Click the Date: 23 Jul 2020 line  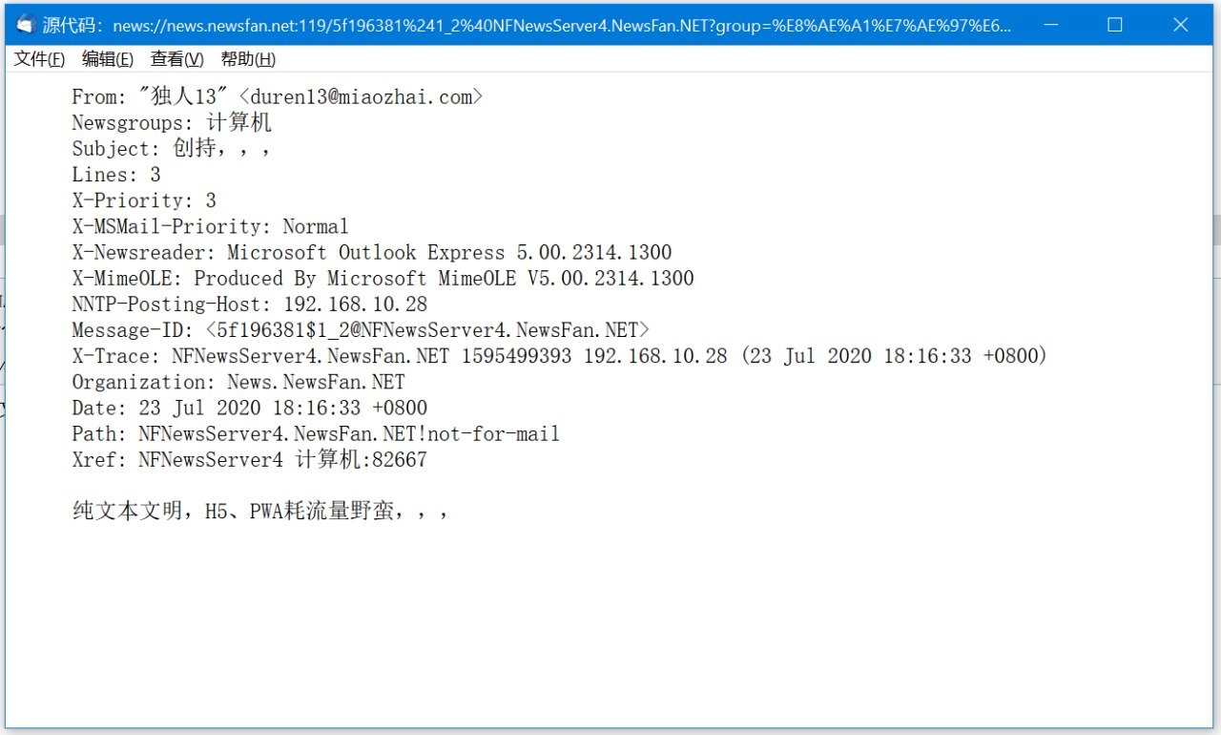249,408
